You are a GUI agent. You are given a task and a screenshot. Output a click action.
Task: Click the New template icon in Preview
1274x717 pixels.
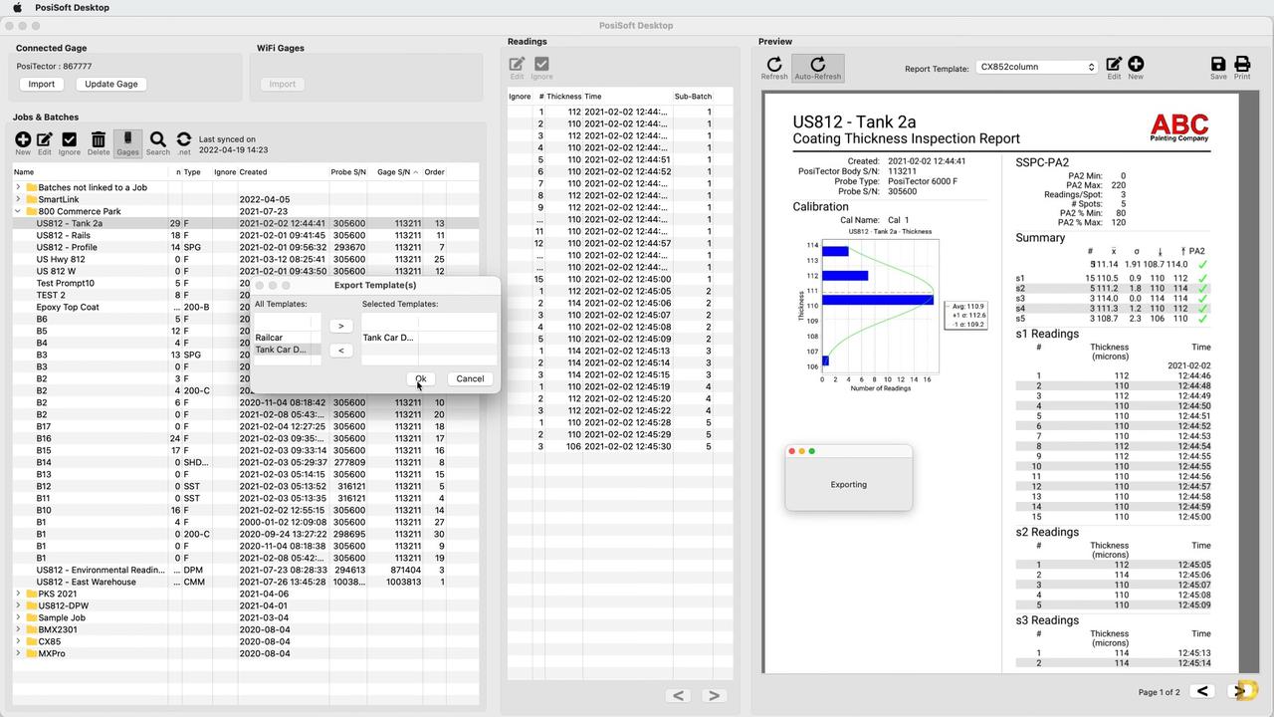(x=1136, y=68)
